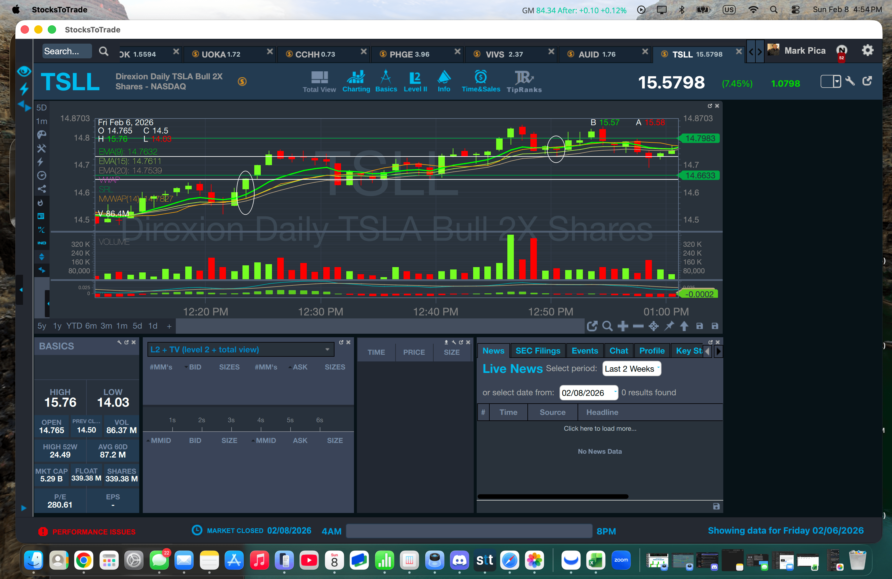The image size is (892, 579).
Task: Open chart color palette settings
Action: [x=42, y=135]
